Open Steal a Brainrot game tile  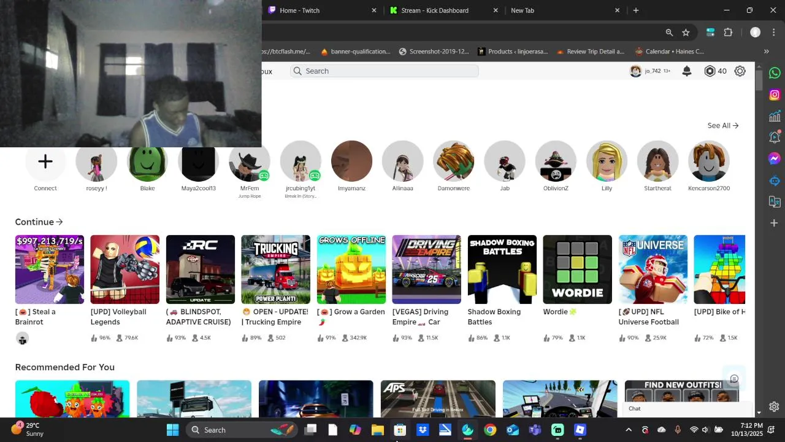(50, 269)
